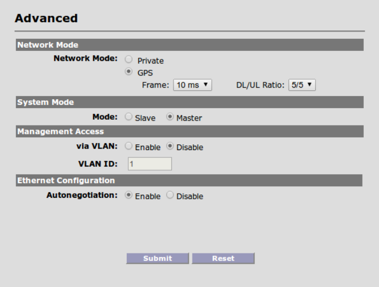Screen dimensions: 379x287
Task: Set system mode to Slave
Action: [x=129, y=118]
